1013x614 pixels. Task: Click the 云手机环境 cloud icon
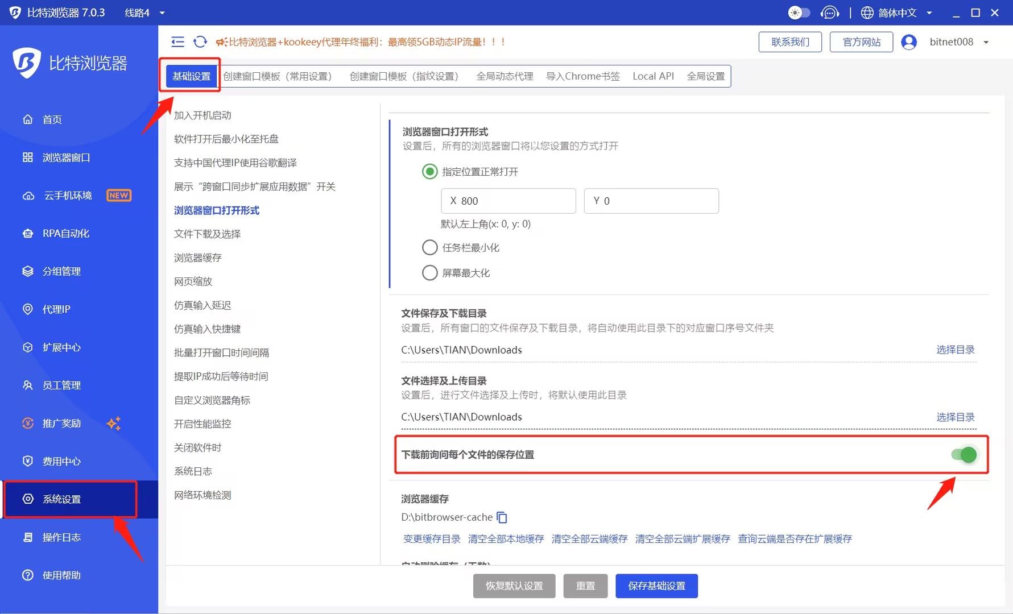tap(28, 196)
